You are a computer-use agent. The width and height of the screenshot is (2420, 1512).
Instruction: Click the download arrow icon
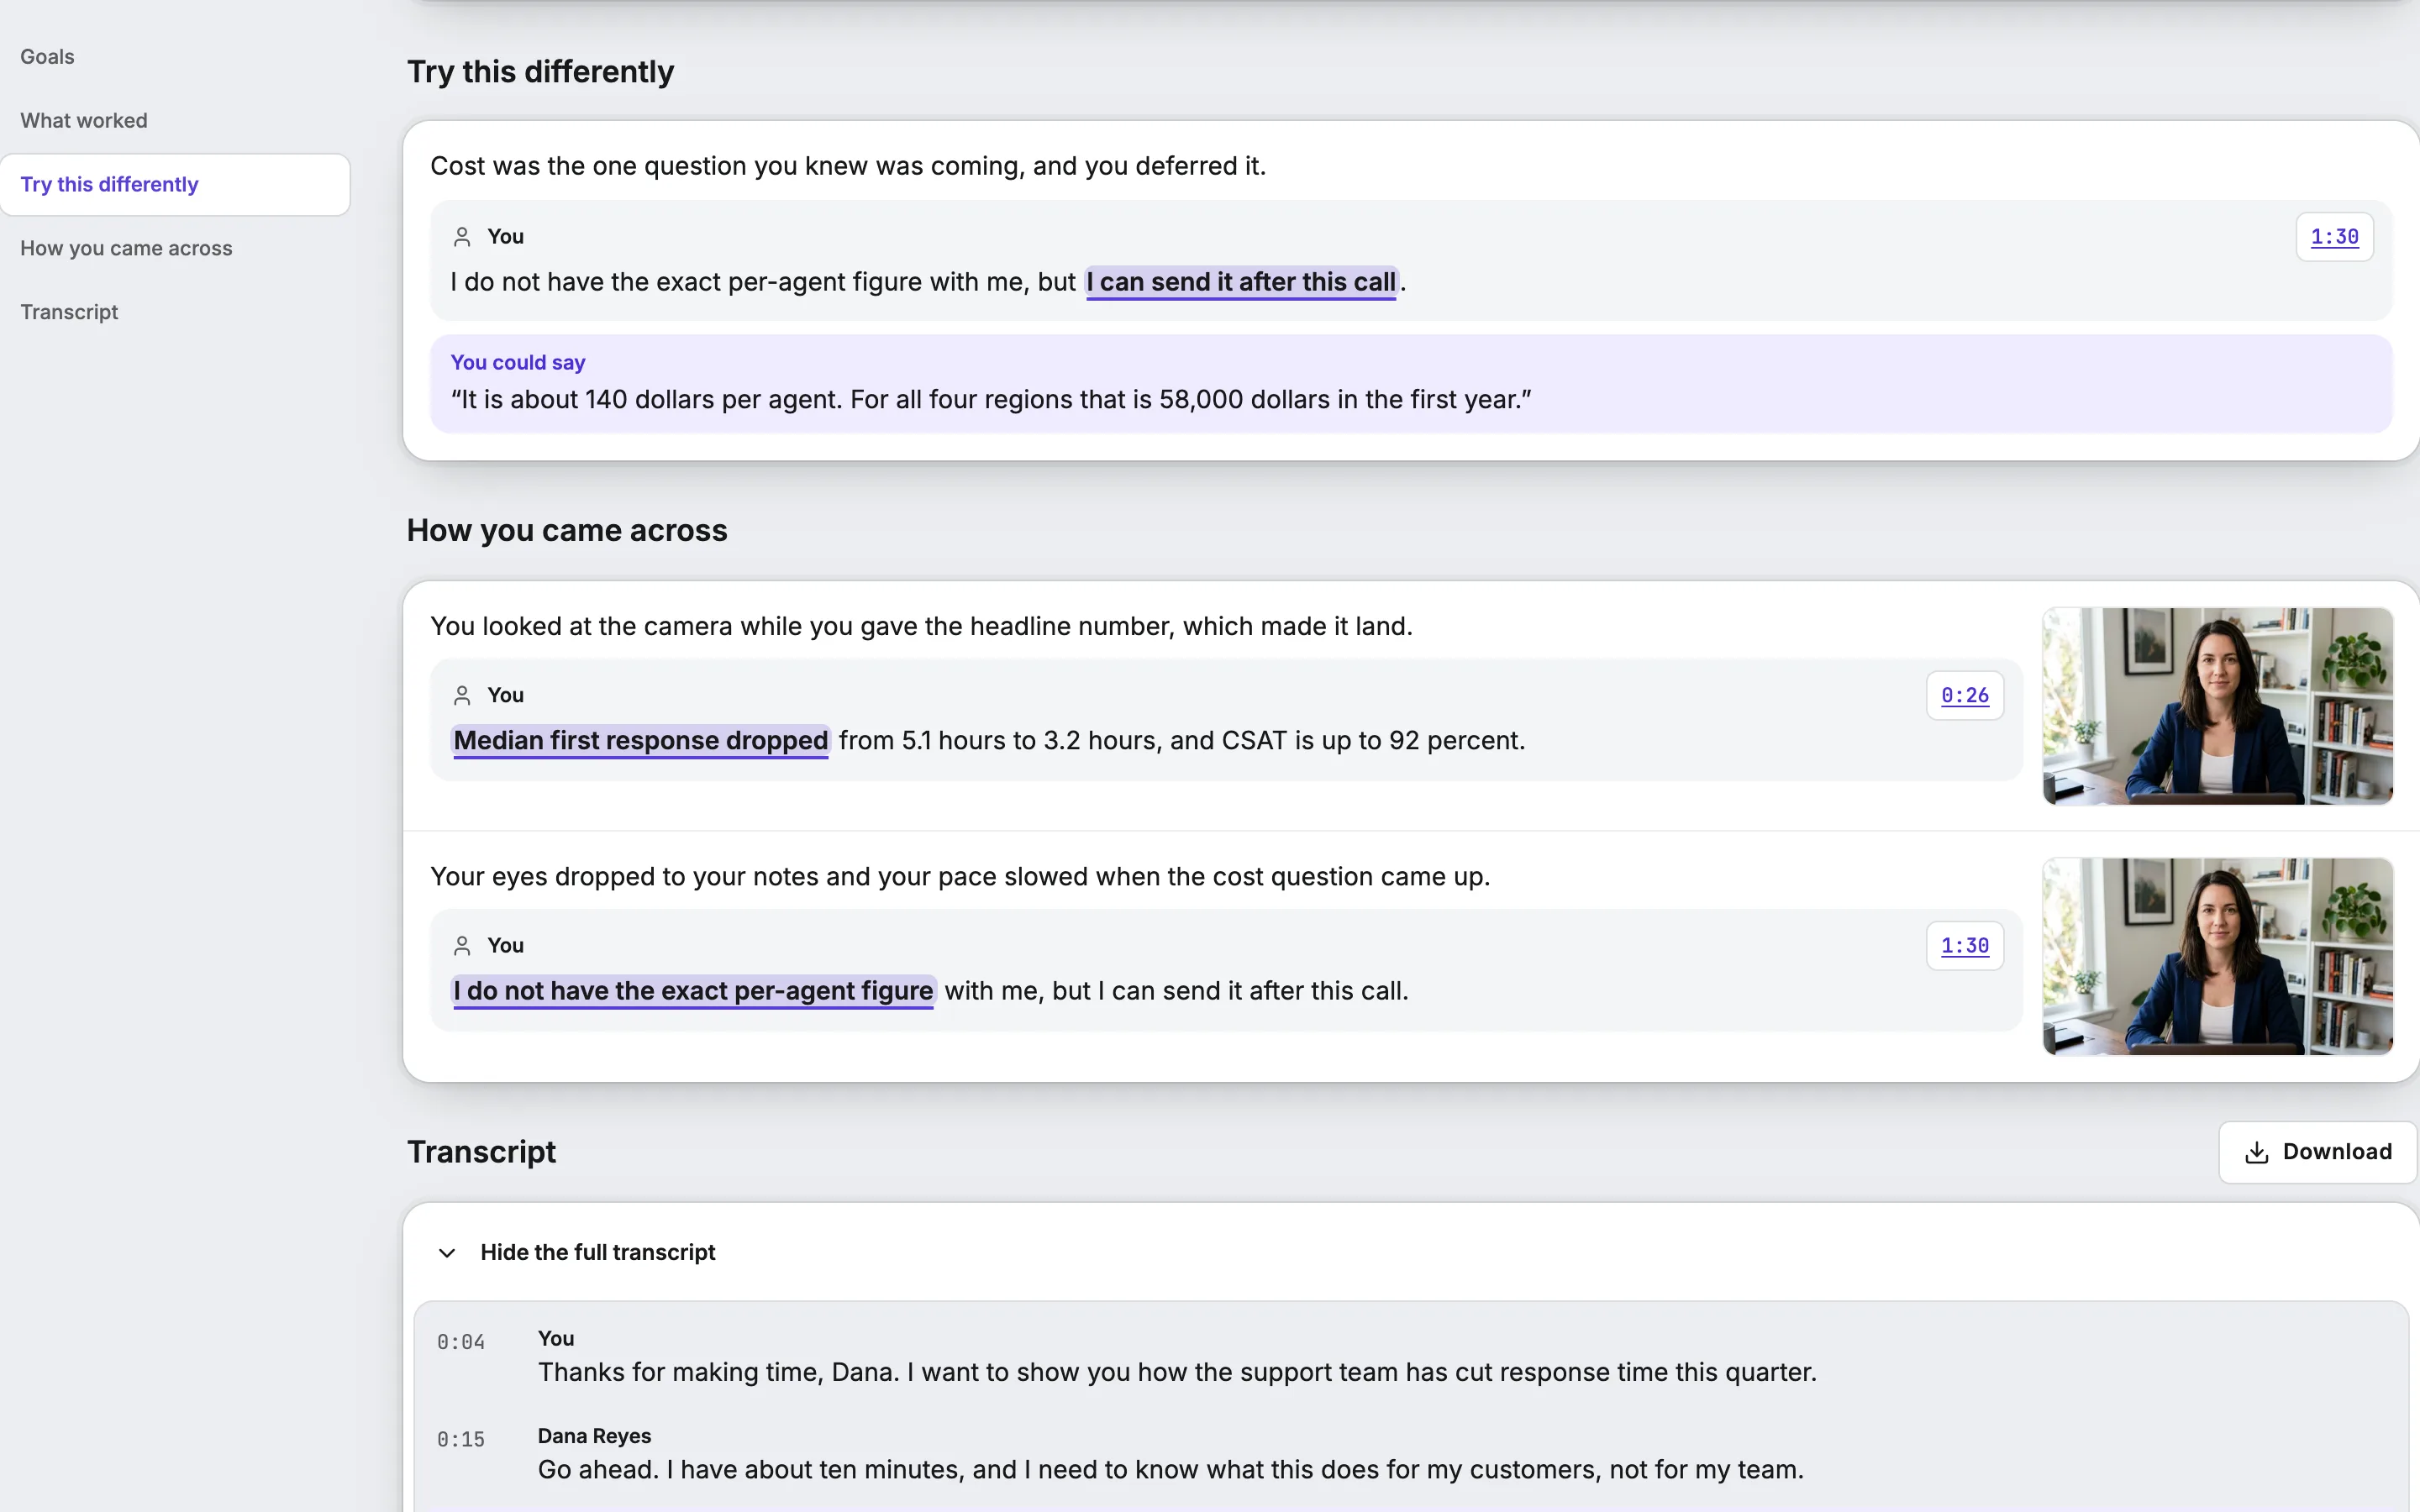[x=2256, y=1152]
